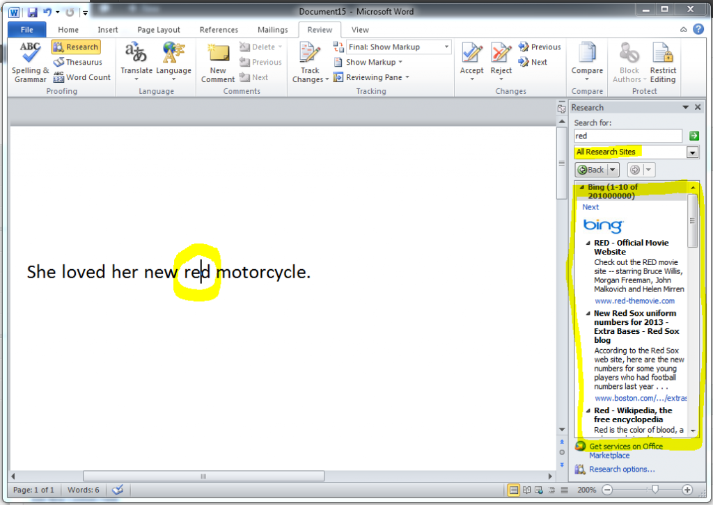
Task: Switch to the View tab
Action: 360,29
